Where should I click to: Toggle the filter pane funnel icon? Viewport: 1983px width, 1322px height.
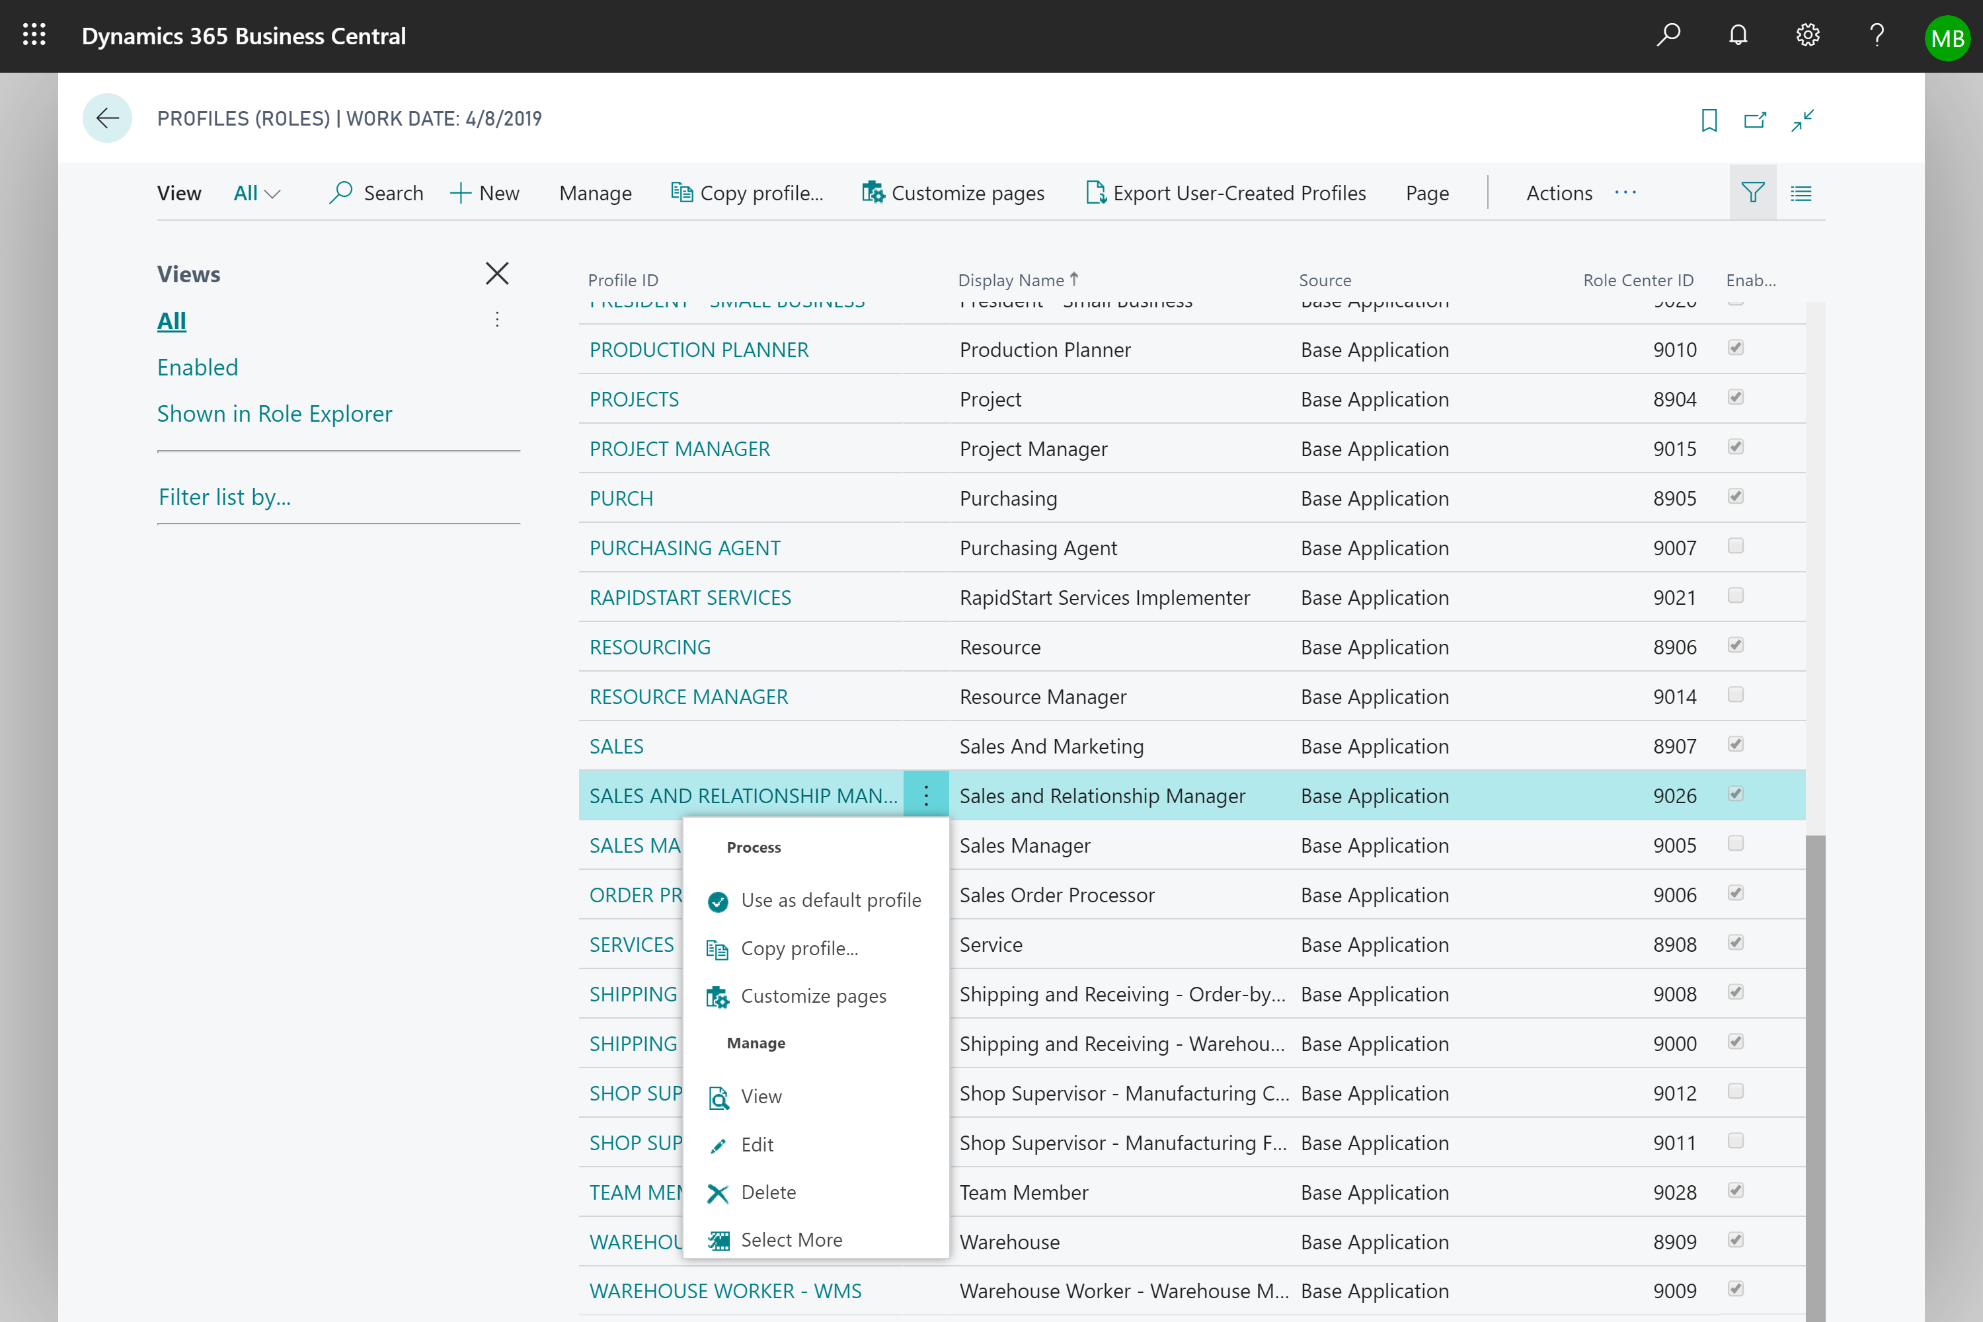pyautogui.click(x=1753, y=193)
